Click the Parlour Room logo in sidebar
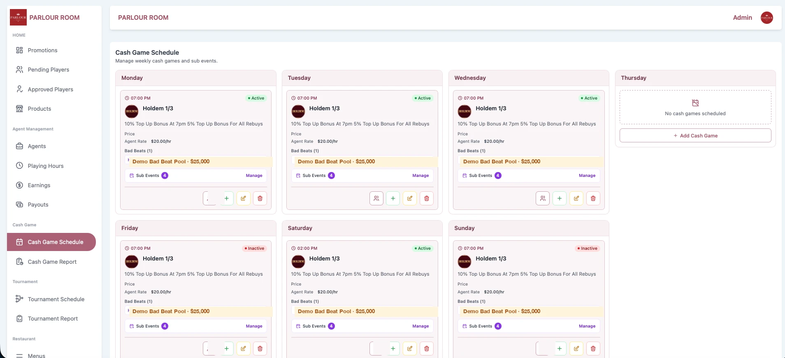 coord(18,17)
